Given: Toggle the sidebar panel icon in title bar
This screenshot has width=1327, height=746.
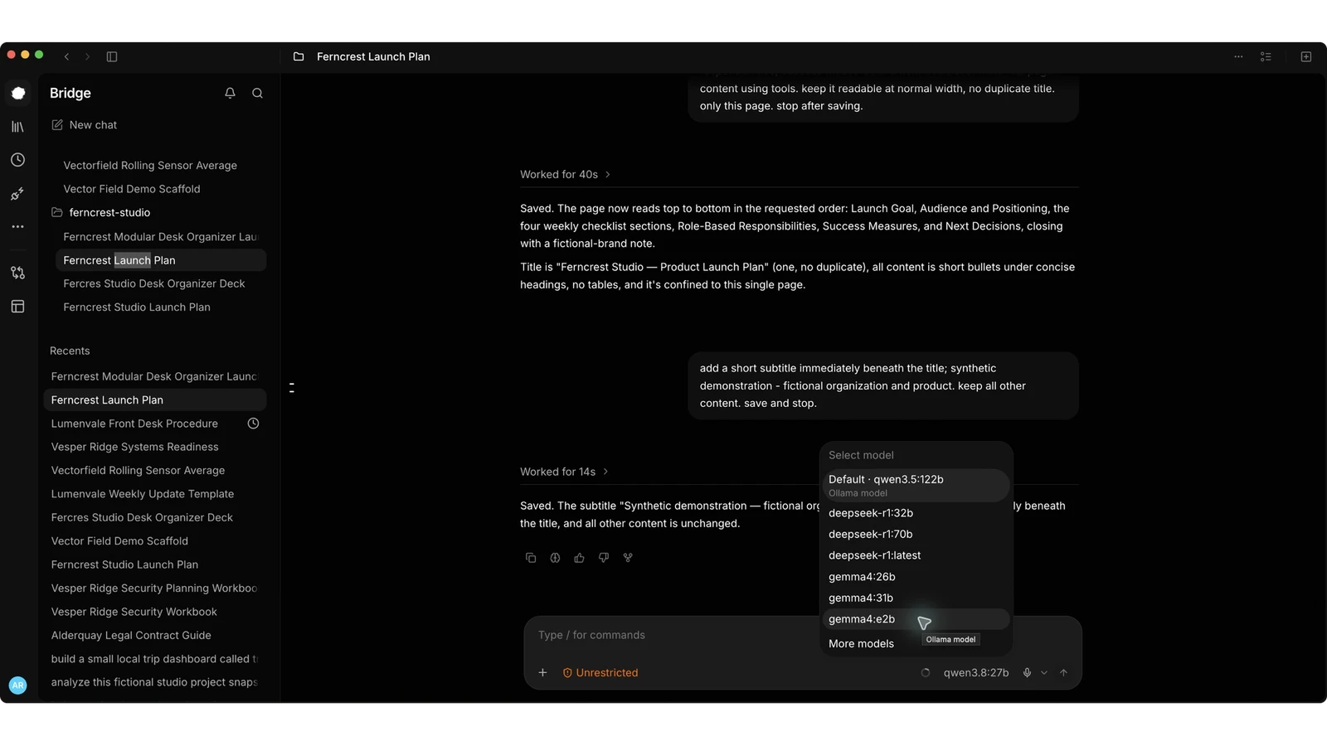Looking at the screenshot, I should [x=112, y=56].
